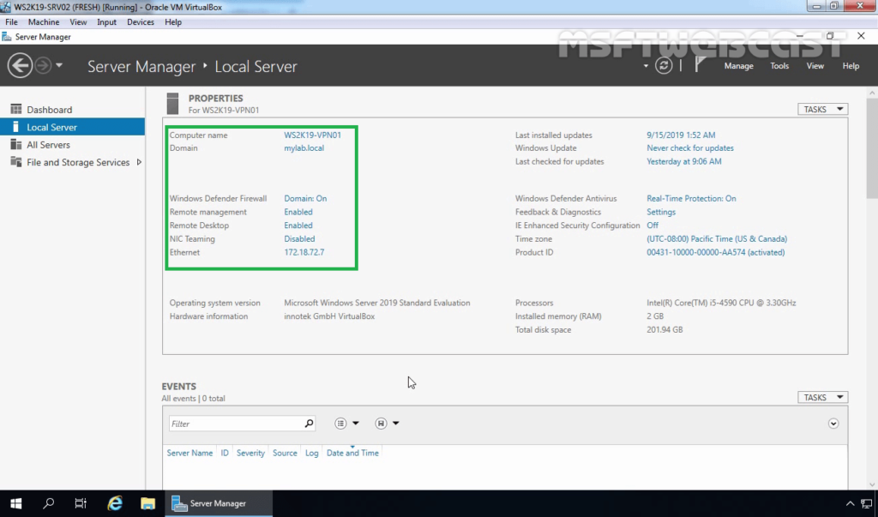Expand File and Storage Services arrow

click(139, 162)
